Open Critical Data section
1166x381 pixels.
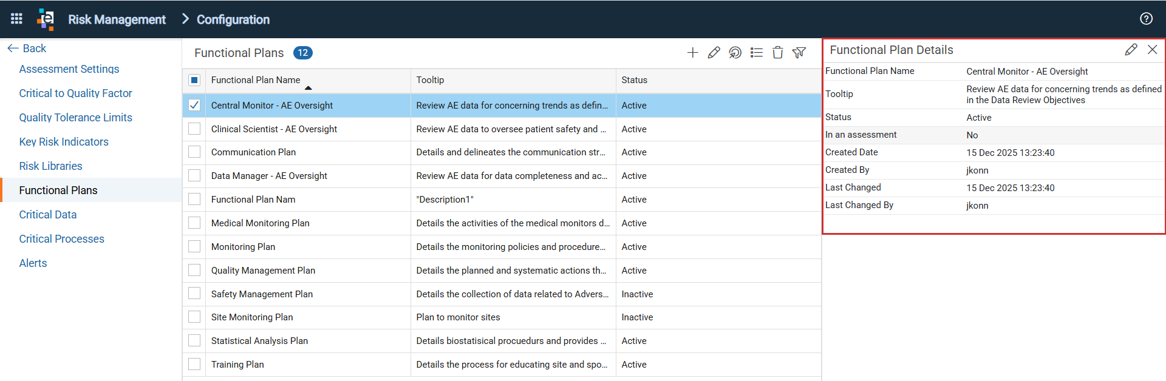(x=48, y=215)
